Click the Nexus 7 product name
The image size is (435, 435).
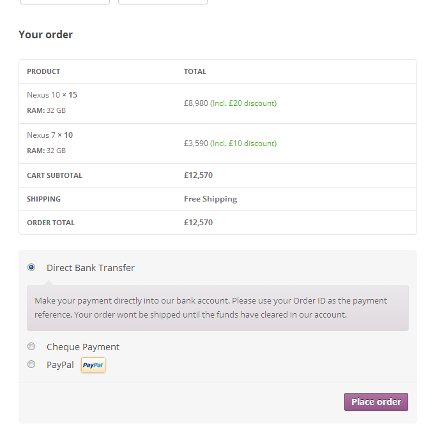tap(41, 135)
